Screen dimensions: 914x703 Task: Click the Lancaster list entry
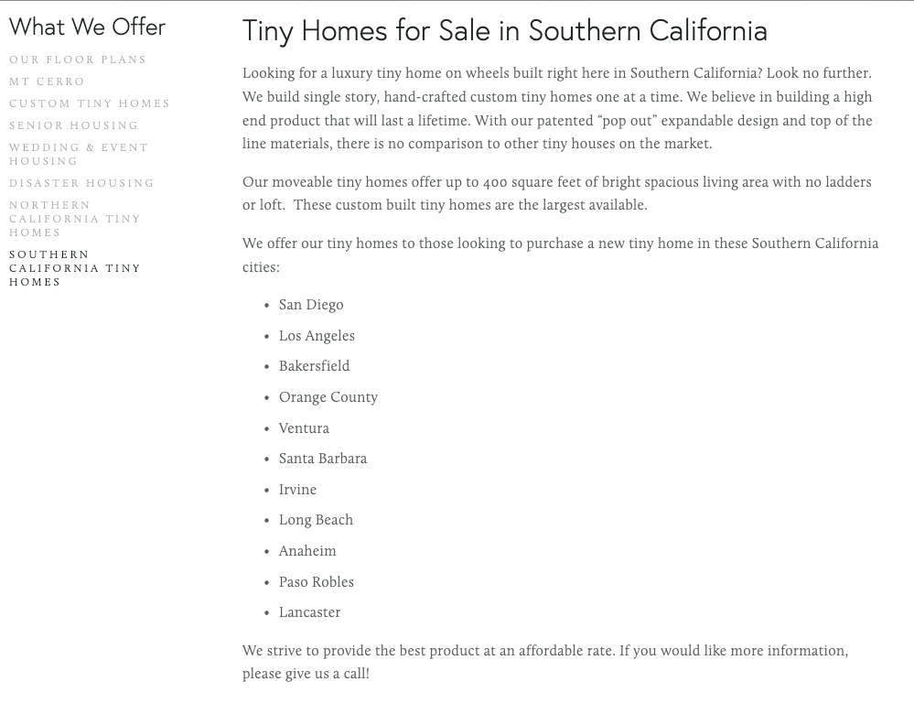[x=309, y=612]
